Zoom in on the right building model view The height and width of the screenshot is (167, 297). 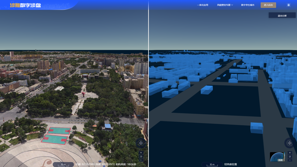(x=290, y=153)
